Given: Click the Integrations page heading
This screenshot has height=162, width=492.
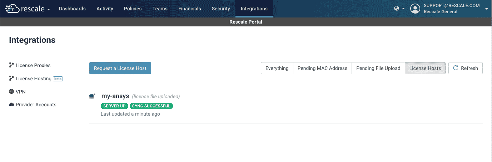Looking at the screenshot, I should 32,40.
